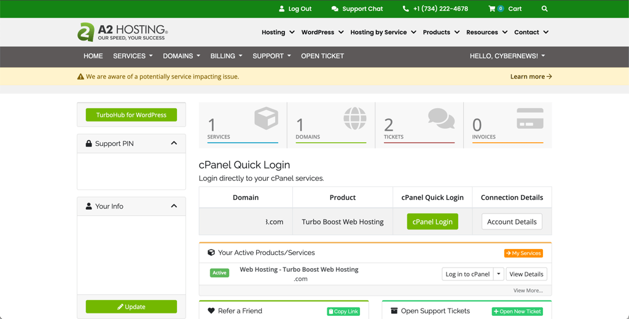
Task: Open the dropdown arrow beside Log in to cPanel
Action: point(498,274)
